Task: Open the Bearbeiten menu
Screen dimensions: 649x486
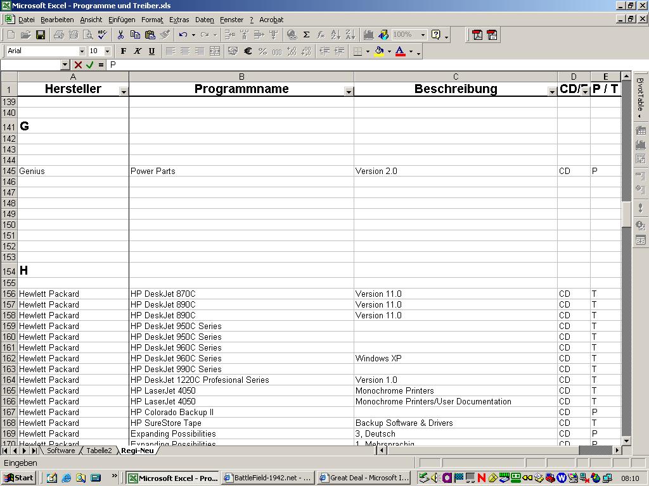Action: coord(57,20)
